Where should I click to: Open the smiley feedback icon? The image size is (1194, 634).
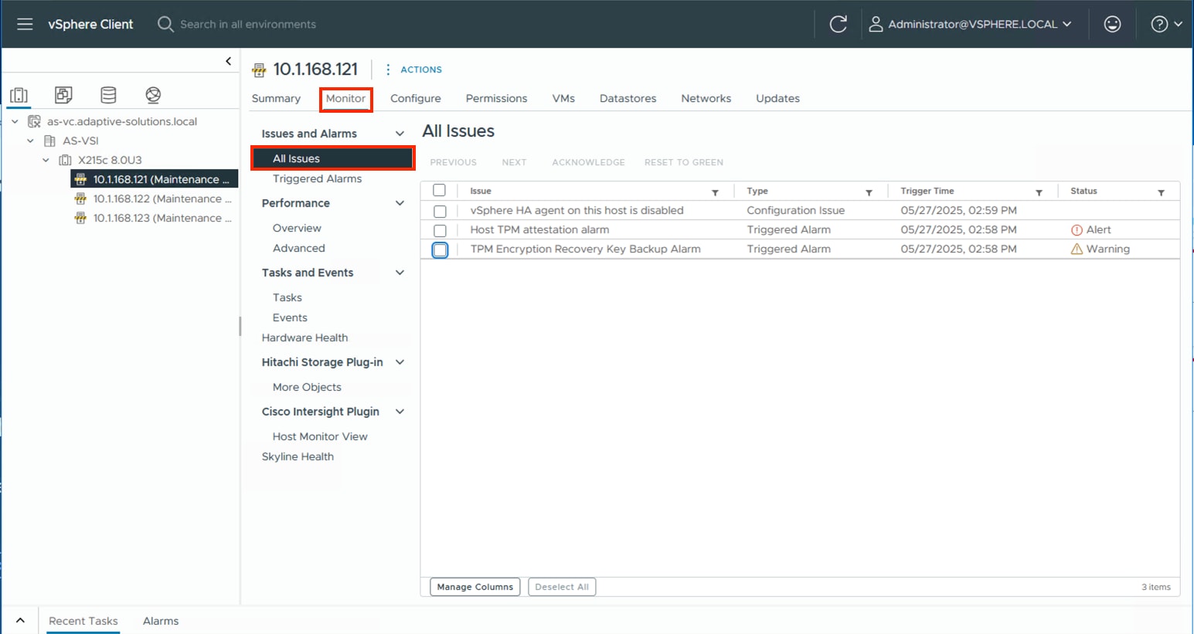pos(1112,24)
